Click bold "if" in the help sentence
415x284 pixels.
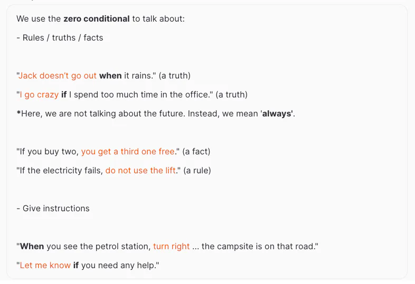76,266
